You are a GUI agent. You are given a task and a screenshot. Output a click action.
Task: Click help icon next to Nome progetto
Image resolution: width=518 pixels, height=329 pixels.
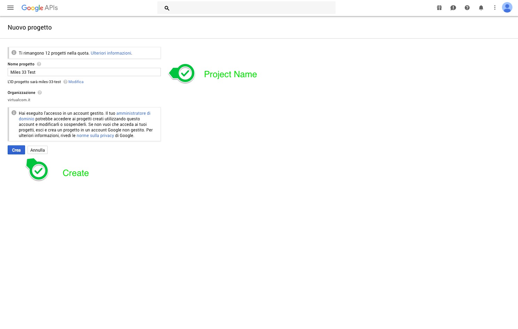tap(39, 64)
